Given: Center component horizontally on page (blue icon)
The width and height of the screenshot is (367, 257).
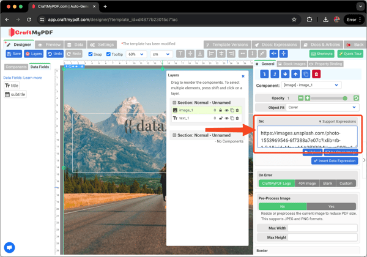Looking at the screenshot, I should click(x=273, y=54).
